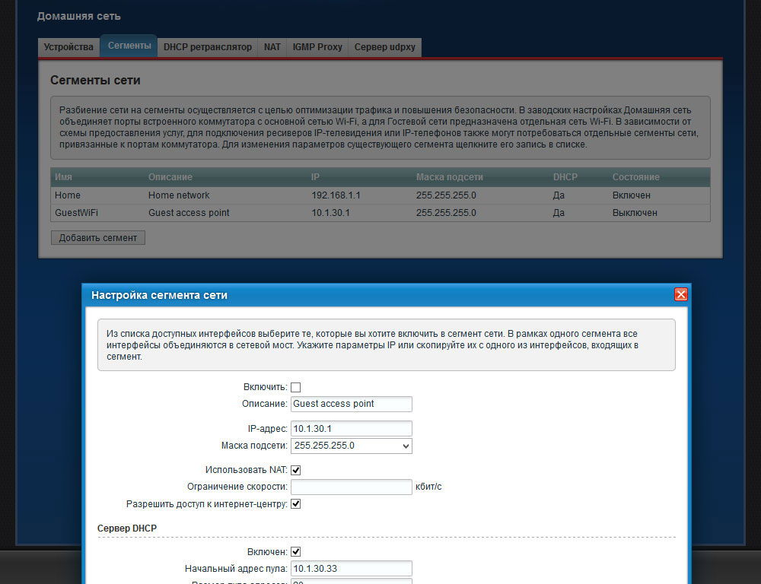Focus the IP-адрес field
Viewport: 761px width, 584px height.
[352, 429]
